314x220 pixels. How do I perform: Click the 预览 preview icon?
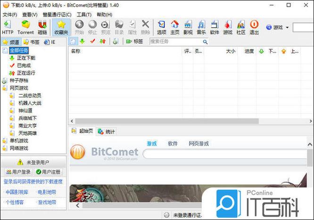pos(106,27)
